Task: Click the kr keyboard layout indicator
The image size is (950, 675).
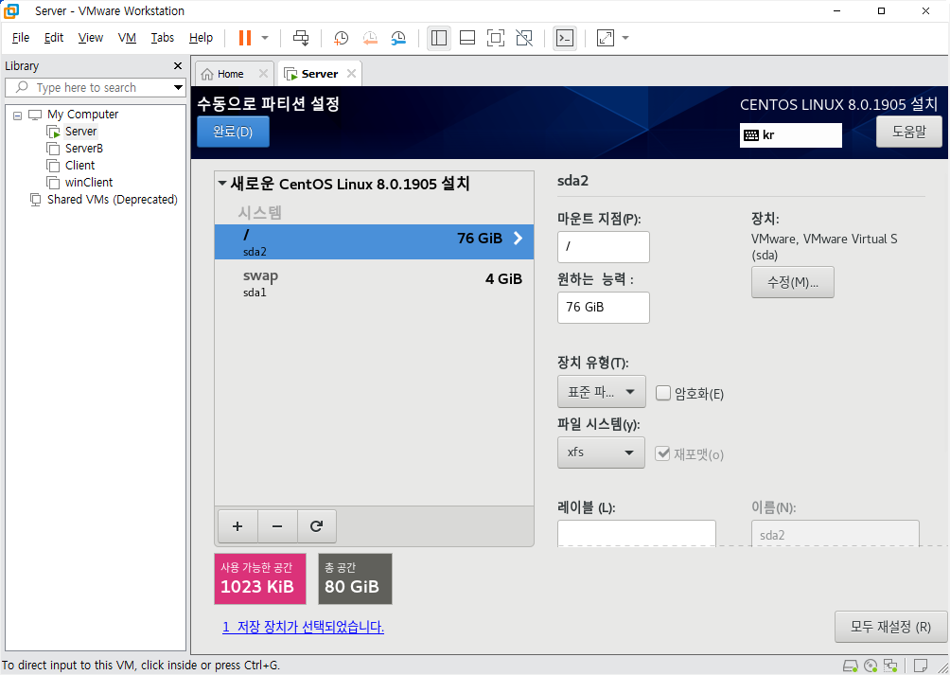Action: pyautogui.click(x=791, y=135)
